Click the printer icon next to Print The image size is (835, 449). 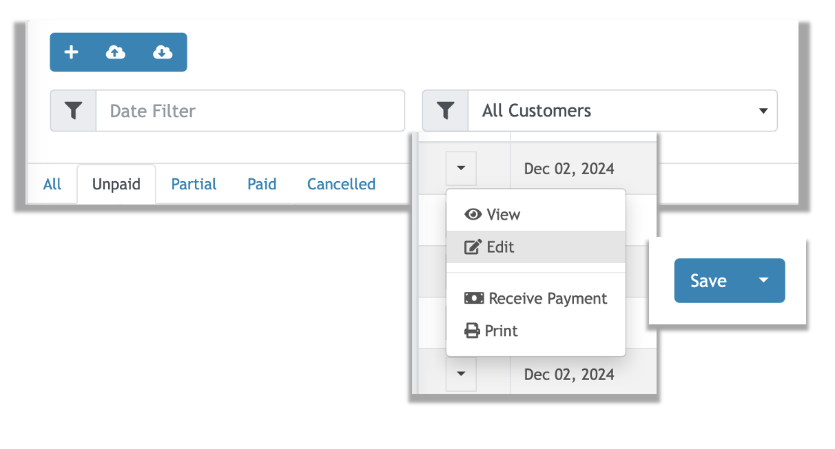point(473,331)
